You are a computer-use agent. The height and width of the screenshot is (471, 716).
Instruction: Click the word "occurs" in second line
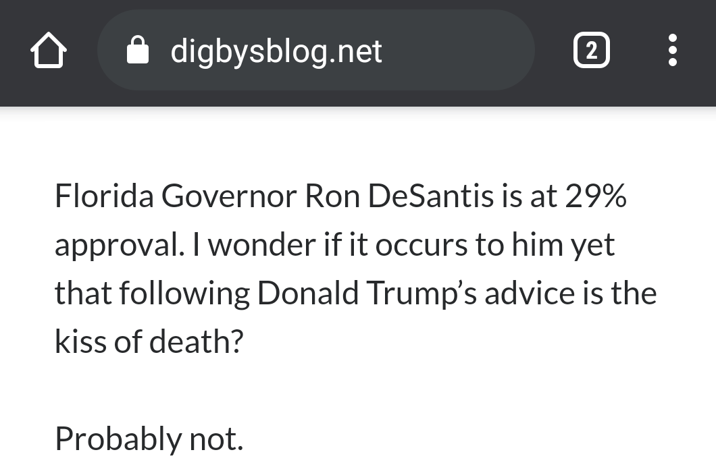(x=421, y=246)
